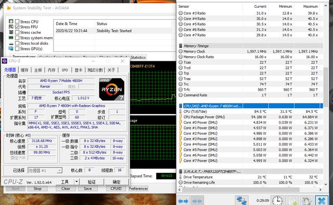Click the 00:14:23 elapsed time readout
Image resolution: width=333 pixels, height=205 pixels.
(x=166, y=176)
